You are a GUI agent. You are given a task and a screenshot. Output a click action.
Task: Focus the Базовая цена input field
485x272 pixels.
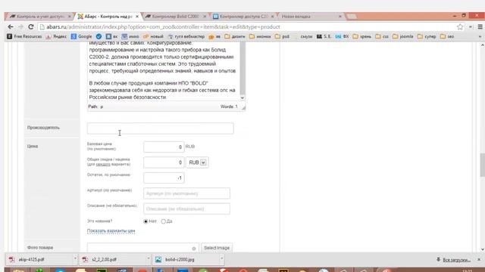tap(164, 147)
